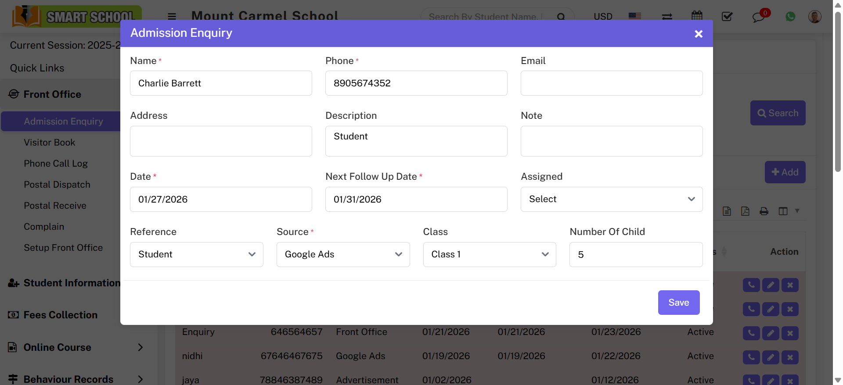The height and width of the screenshot is (385, 843).
Task: Open the Assigned dropdown
Action: [x=611, y=199]
